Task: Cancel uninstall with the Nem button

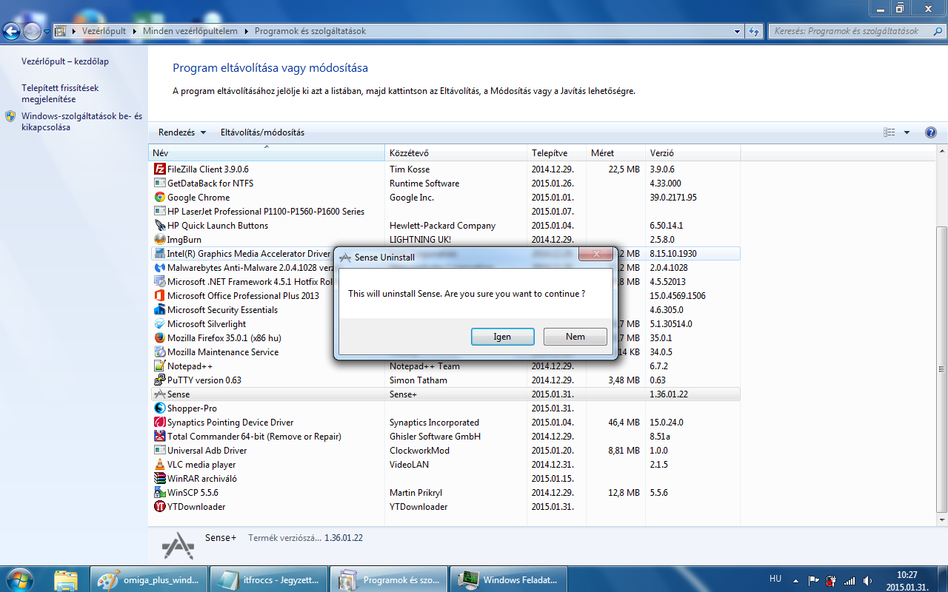Action: click(x=575, y=337)
